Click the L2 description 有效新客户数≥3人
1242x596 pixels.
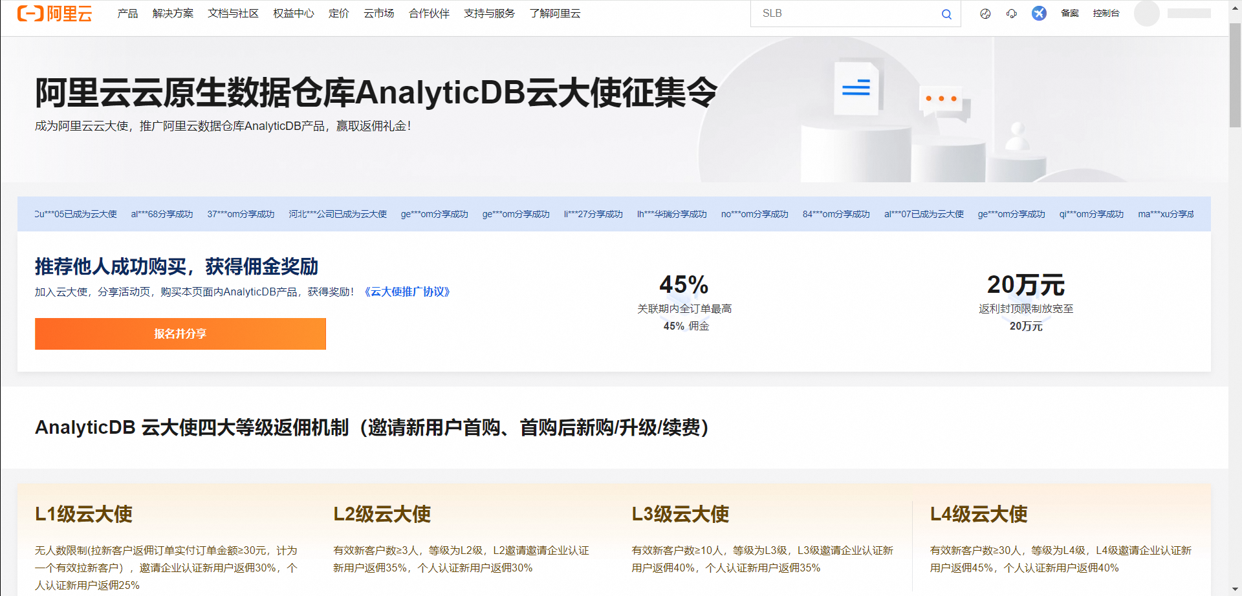(461, 559)
